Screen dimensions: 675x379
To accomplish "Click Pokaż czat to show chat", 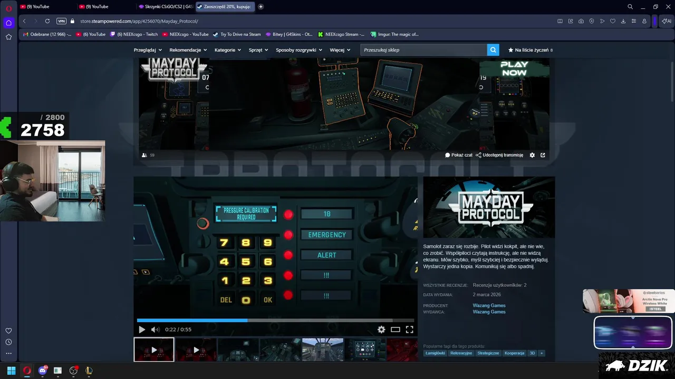I will 459,155.
